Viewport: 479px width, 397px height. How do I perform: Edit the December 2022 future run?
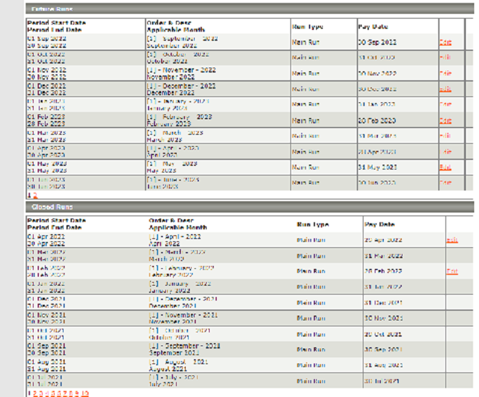(445, 89)
